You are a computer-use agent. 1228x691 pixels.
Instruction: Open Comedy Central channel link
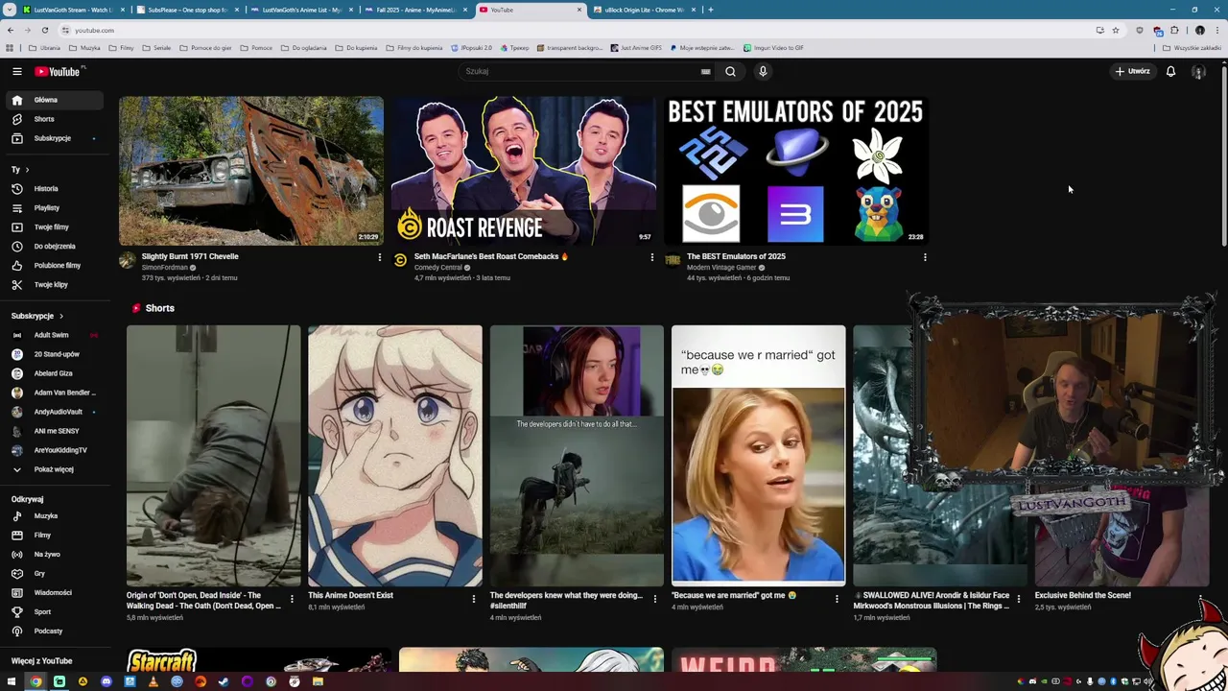(x=438, y=268)
